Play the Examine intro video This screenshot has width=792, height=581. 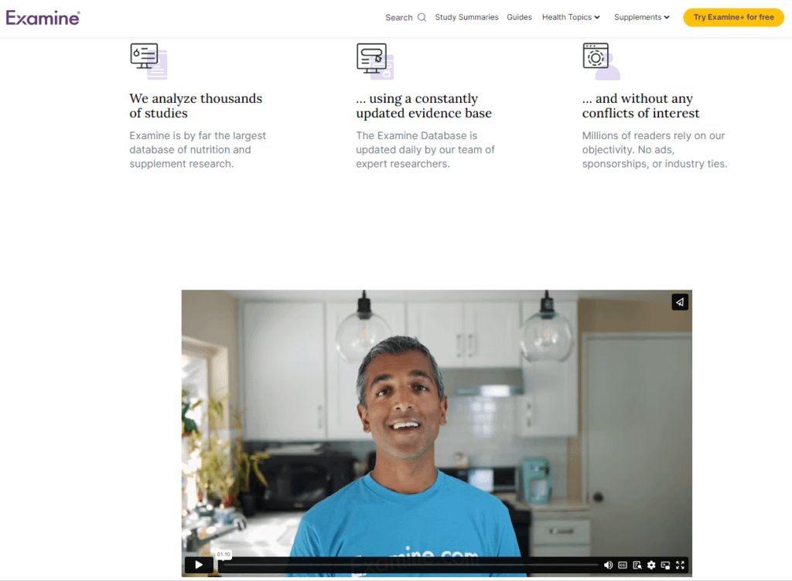(x=199, y=565)
